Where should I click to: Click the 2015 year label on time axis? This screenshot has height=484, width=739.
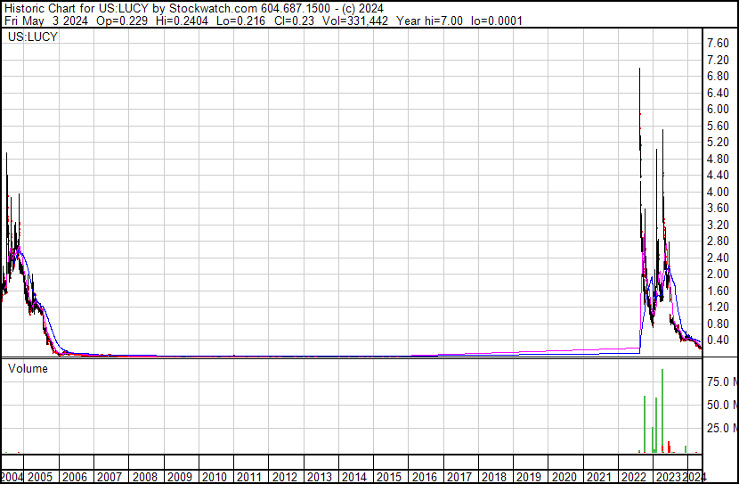pos(389,477)
